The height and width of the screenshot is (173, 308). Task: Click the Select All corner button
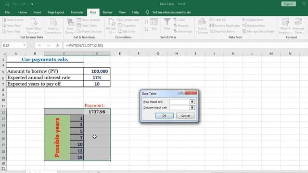tap(3, 53)
